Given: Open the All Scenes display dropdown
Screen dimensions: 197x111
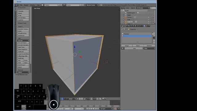Looking at the screenshot, I should (143, 8).
